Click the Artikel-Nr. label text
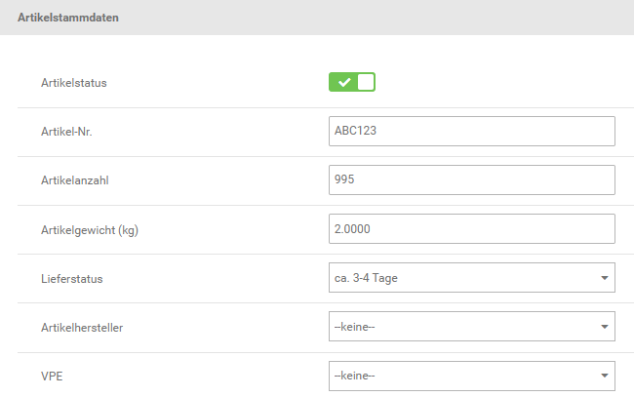Image resolution: width=634 pixels, height=397 pixels. (66, 132)
